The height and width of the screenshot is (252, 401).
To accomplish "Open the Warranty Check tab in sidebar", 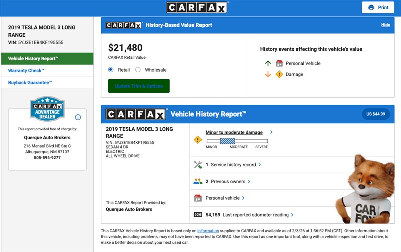I will [x=26, y=71].
